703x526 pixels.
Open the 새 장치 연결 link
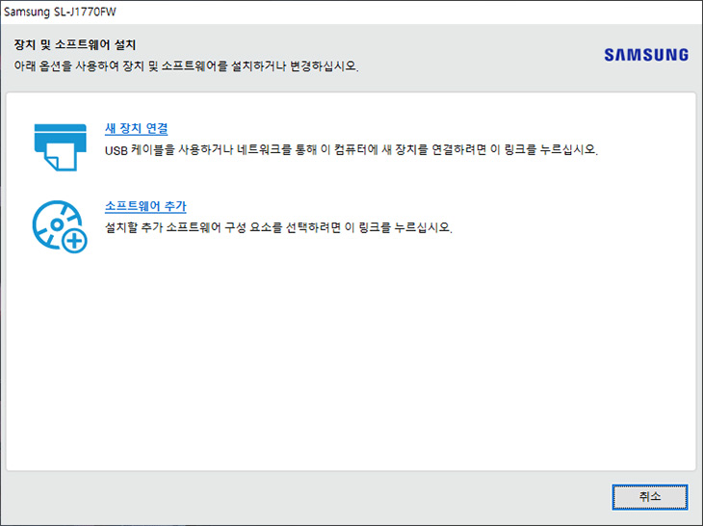137,129
